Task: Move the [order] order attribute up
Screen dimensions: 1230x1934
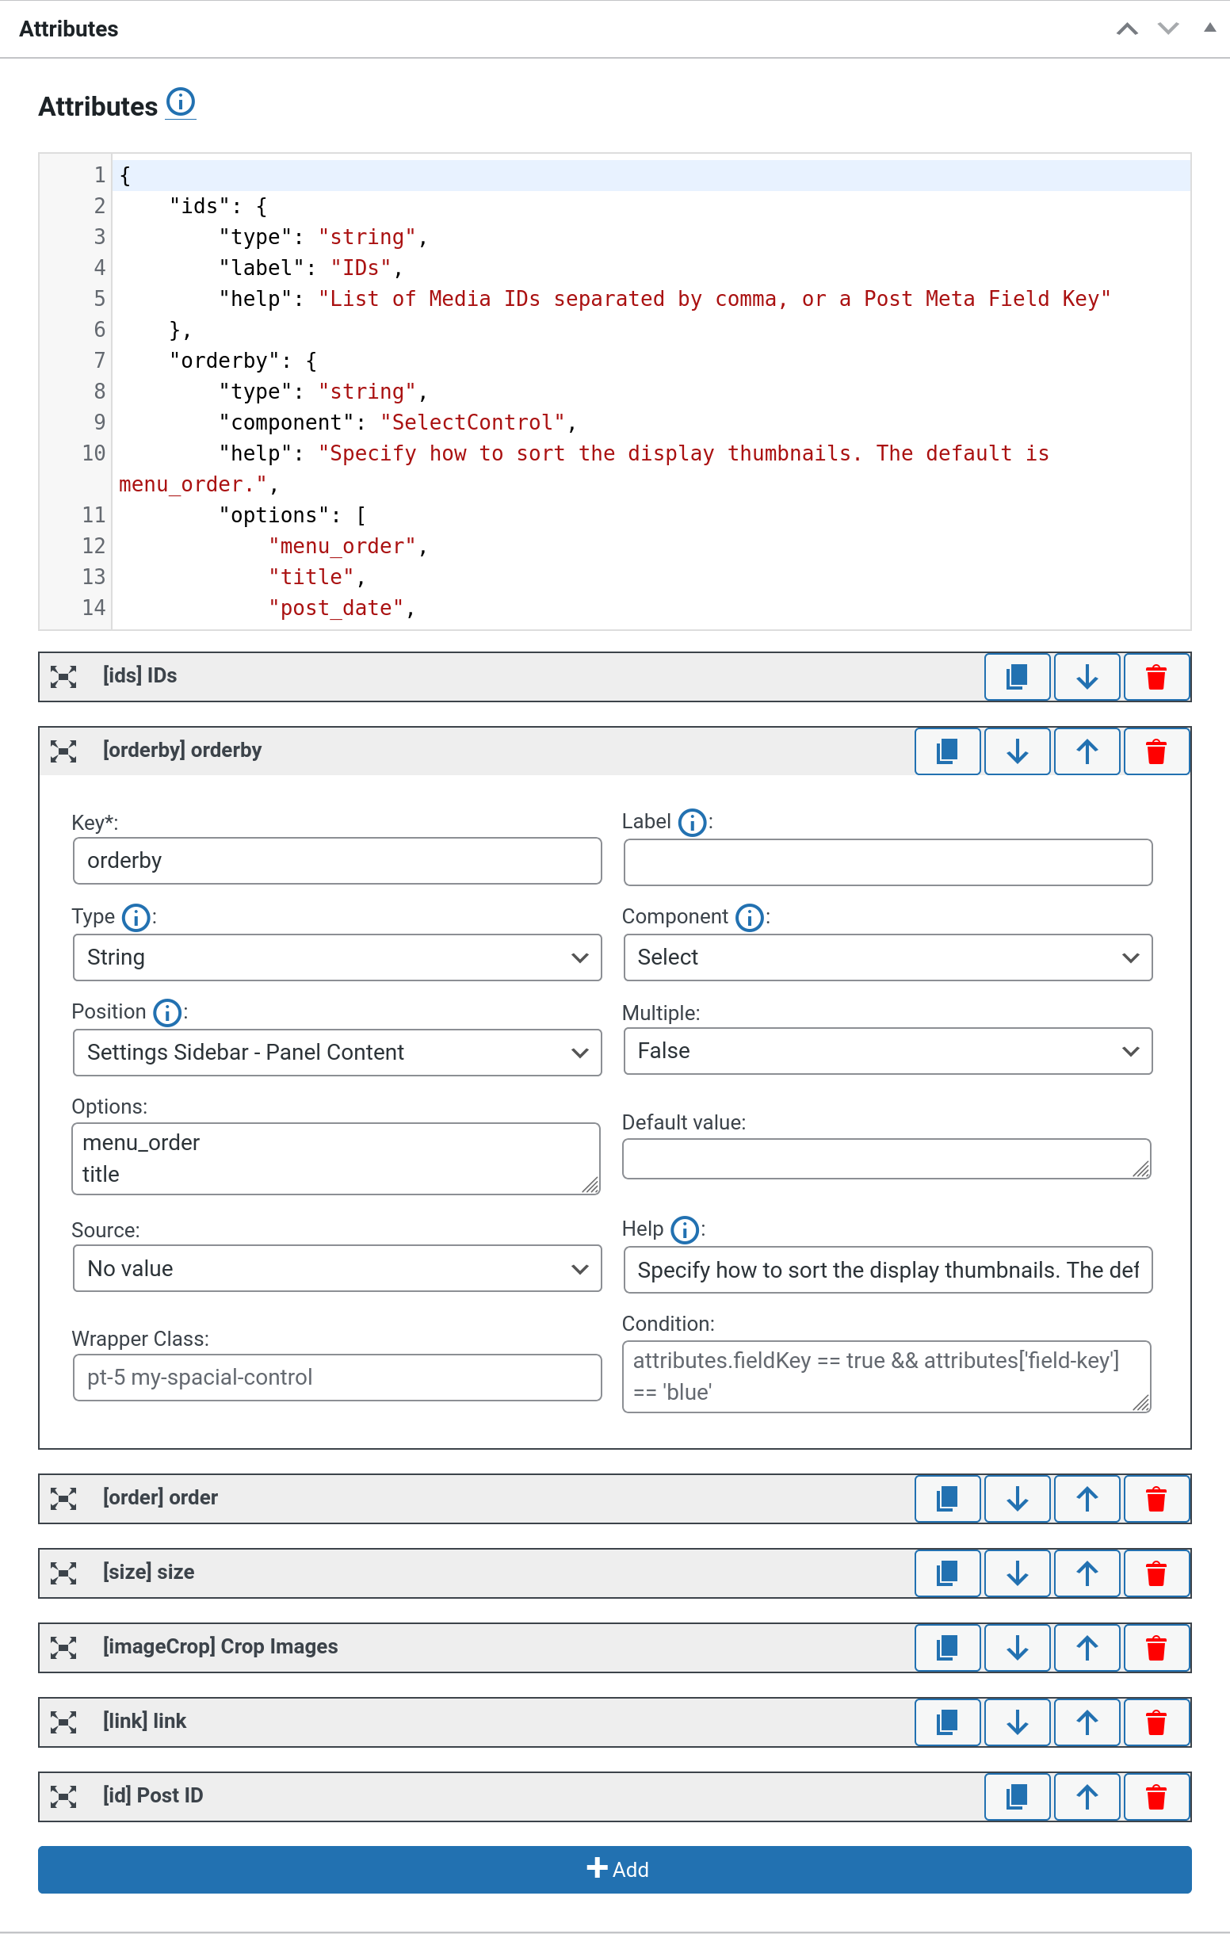Action: (1087, 1499)
